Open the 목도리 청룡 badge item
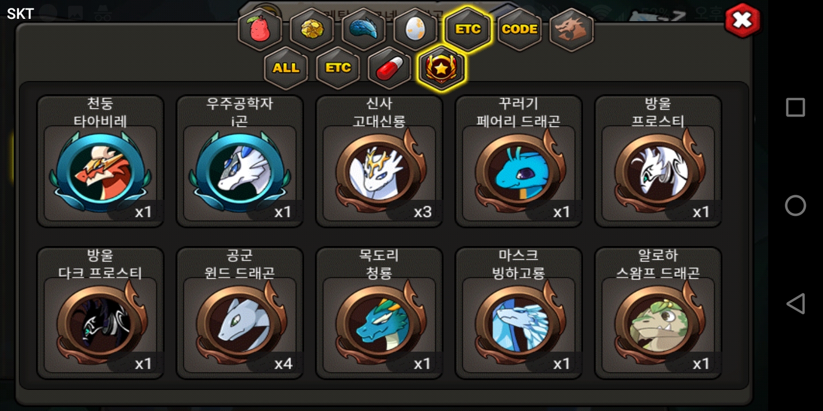 point(379,313)
